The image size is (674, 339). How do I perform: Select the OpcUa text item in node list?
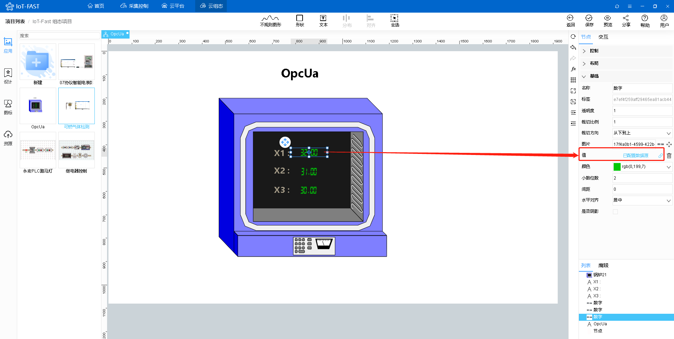click(x=600, y=324)
